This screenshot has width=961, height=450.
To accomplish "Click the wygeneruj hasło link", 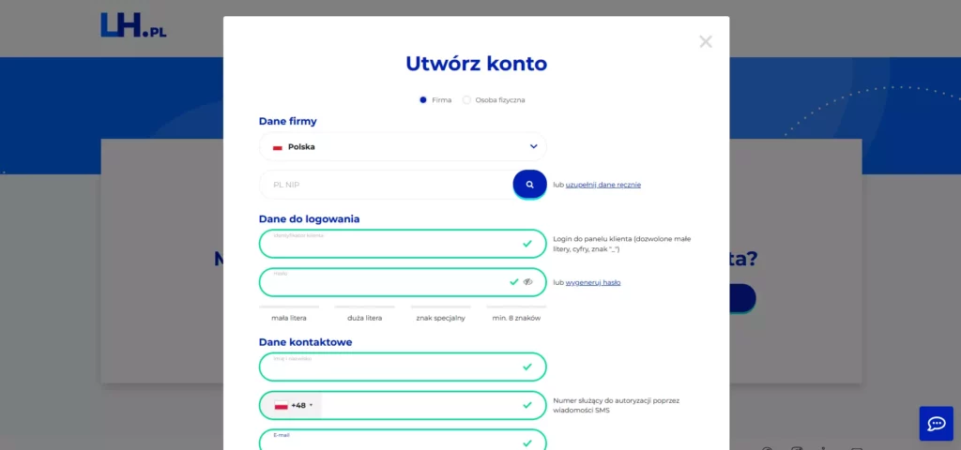I will point(593,283).
